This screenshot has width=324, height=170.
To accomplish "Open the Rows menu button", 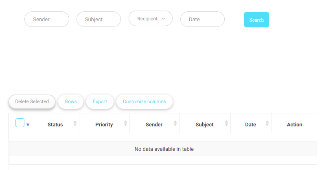I will click(71, 102).
